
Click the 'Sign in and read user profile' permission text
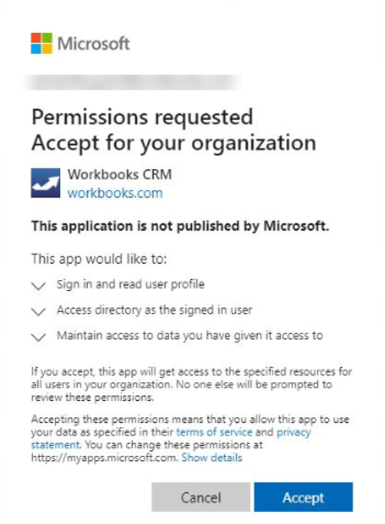point(130,284)
